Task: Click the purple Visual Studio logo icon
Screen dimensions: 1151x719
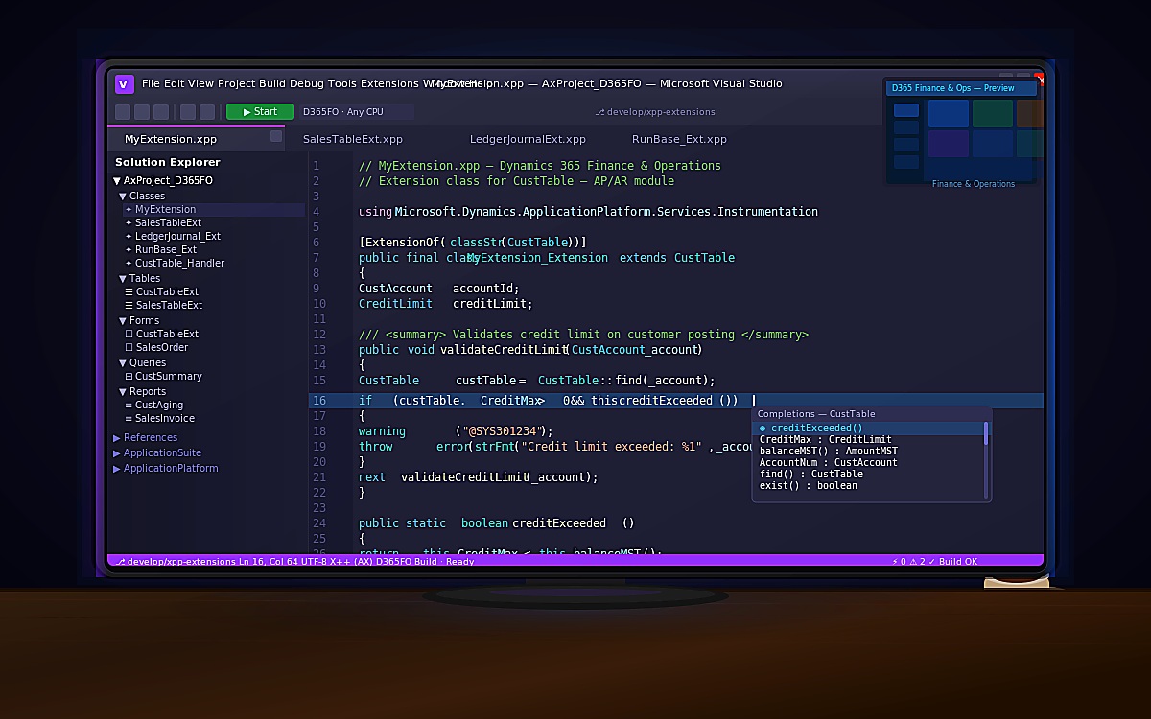Action: [x=124, y=84]
